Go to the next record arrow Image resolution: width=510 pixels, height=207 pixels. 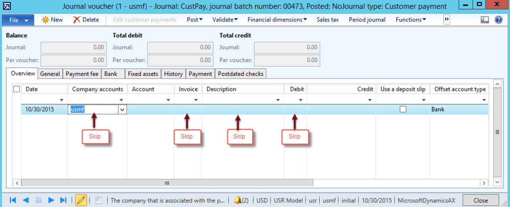51,200
